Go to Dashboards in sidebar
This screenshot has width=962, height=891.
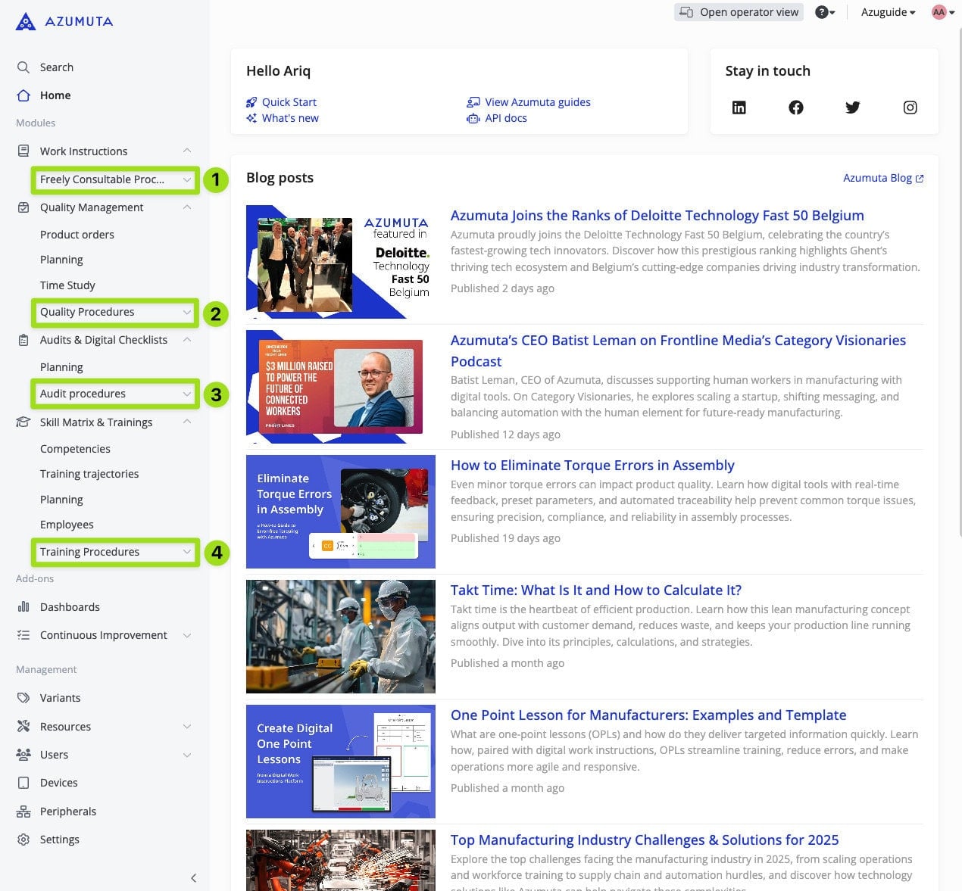click(70, 607)
